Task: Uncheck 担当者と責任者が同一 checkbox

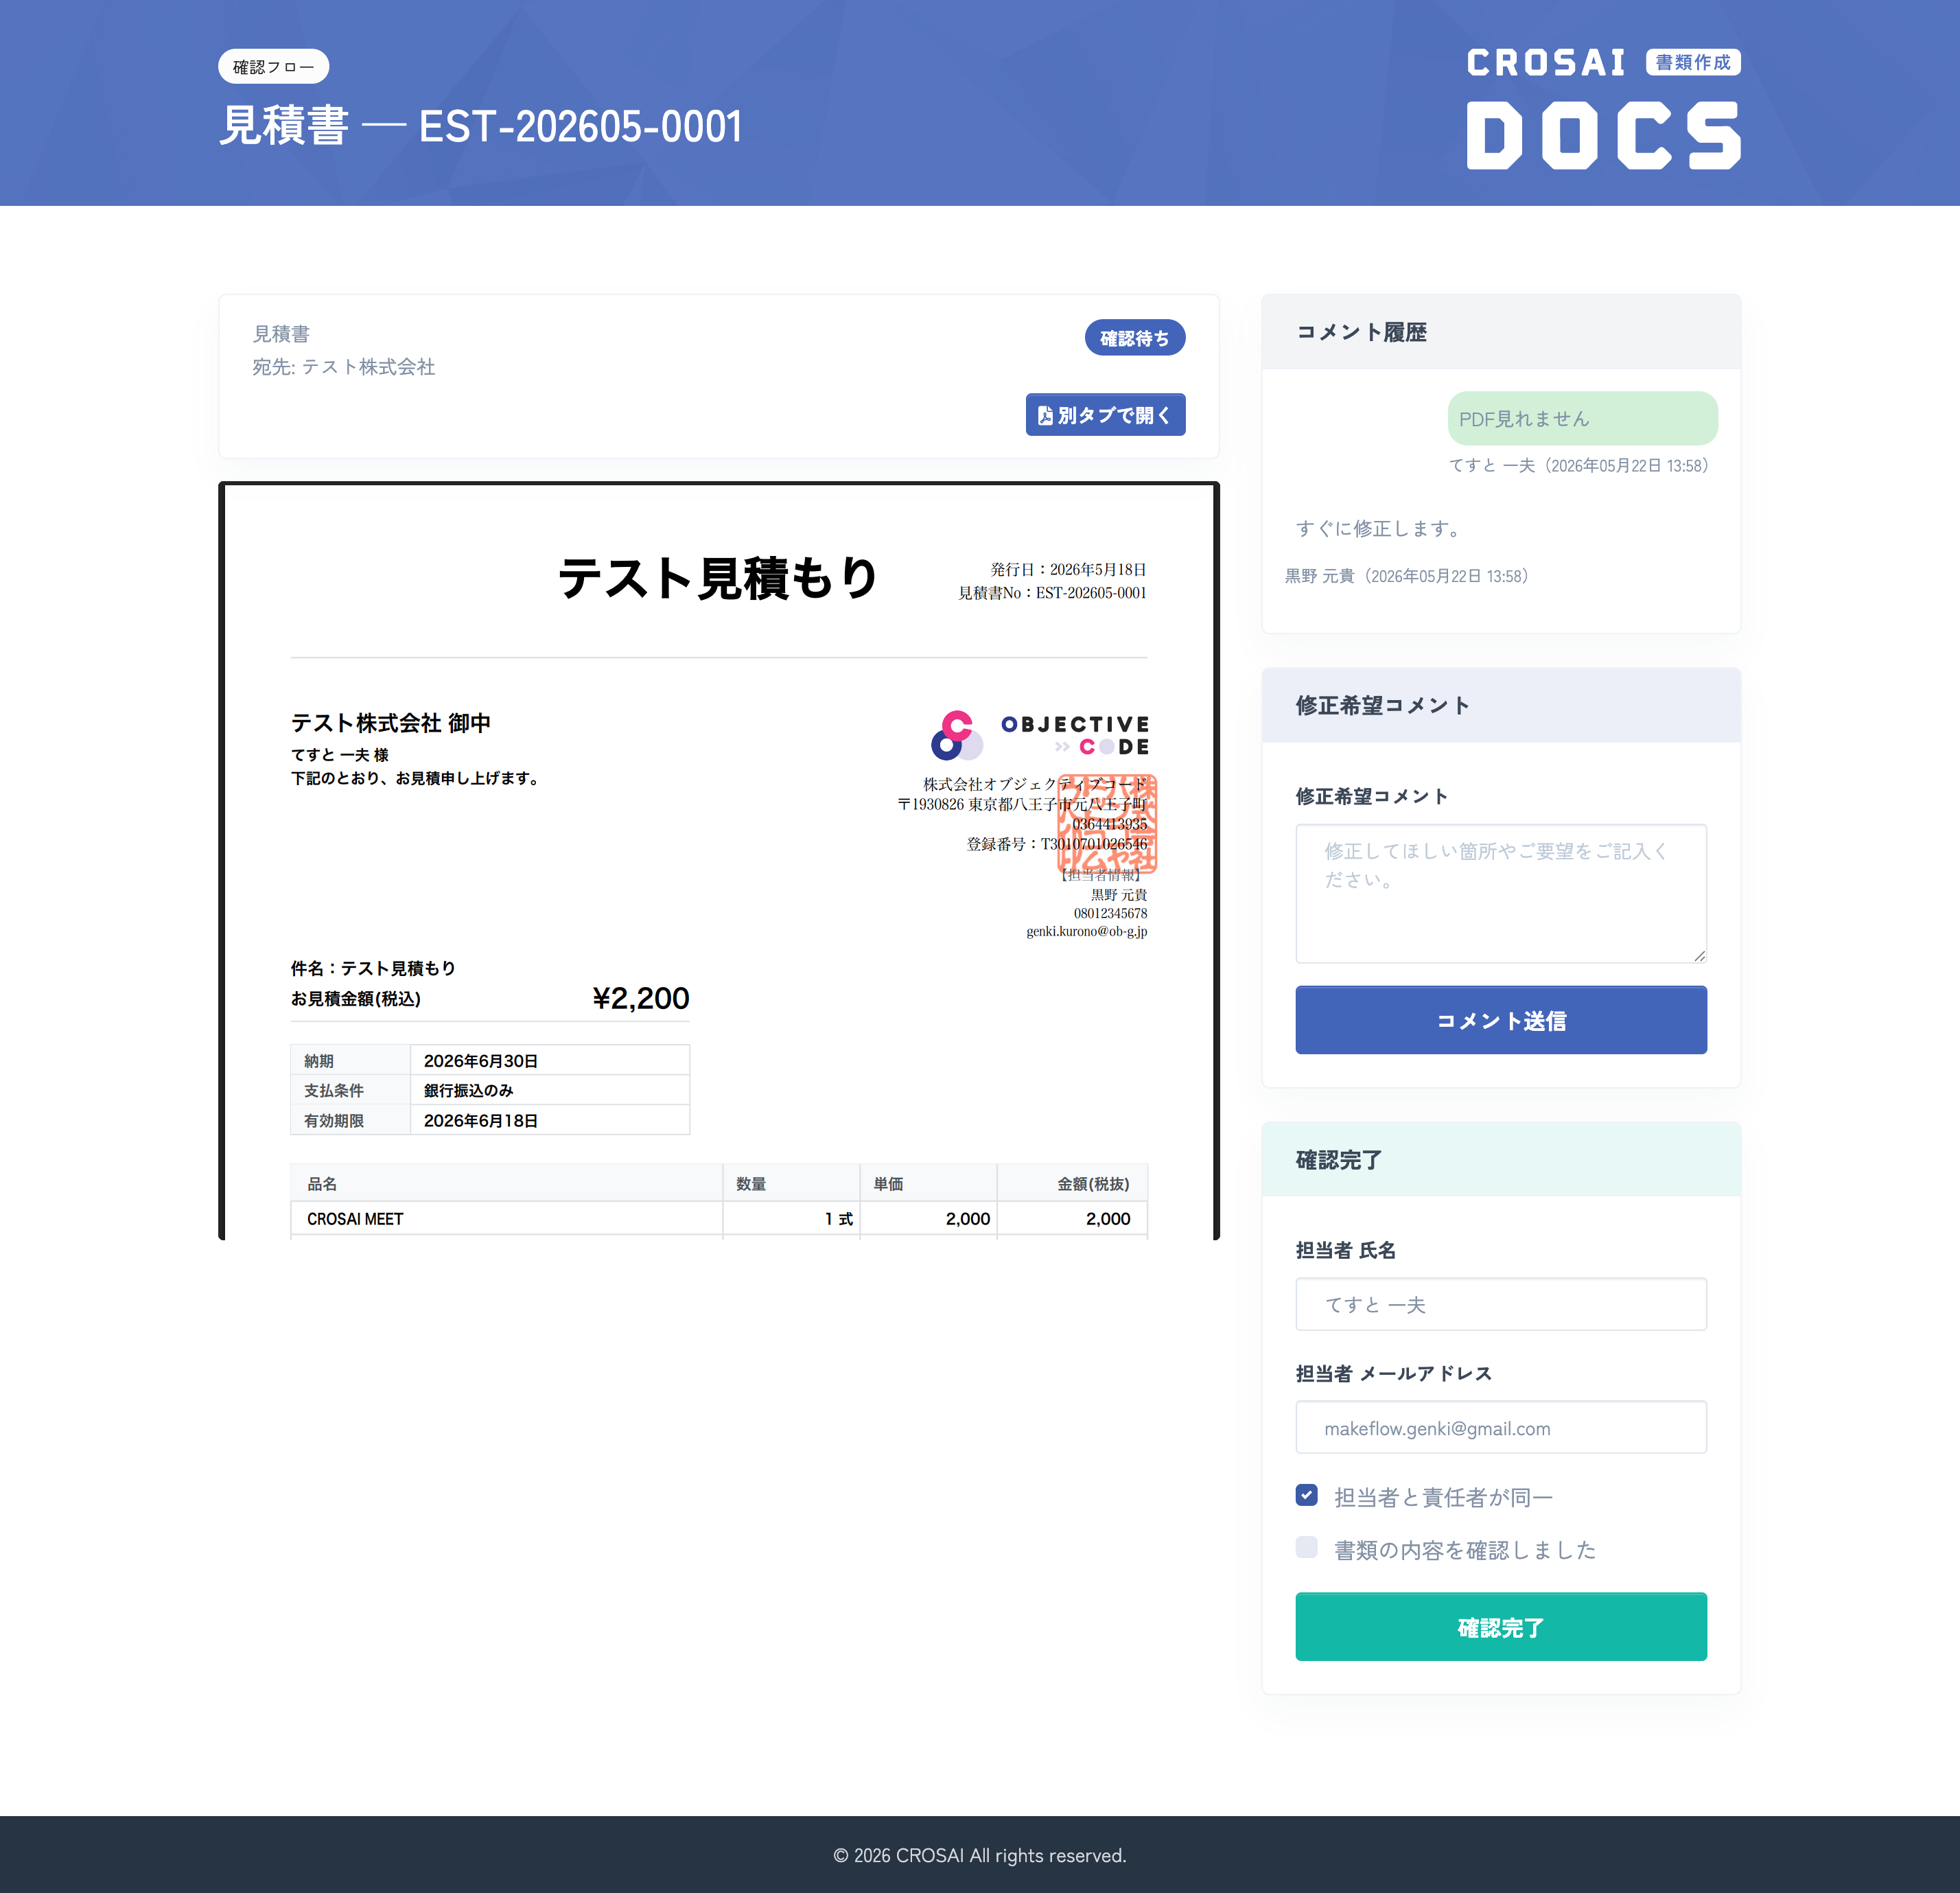Action: coord(1306,1495)
